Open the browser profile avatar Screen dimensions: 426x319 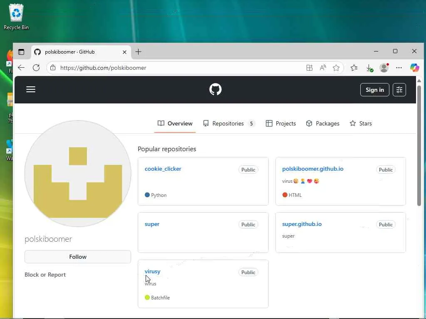point(384,68)
